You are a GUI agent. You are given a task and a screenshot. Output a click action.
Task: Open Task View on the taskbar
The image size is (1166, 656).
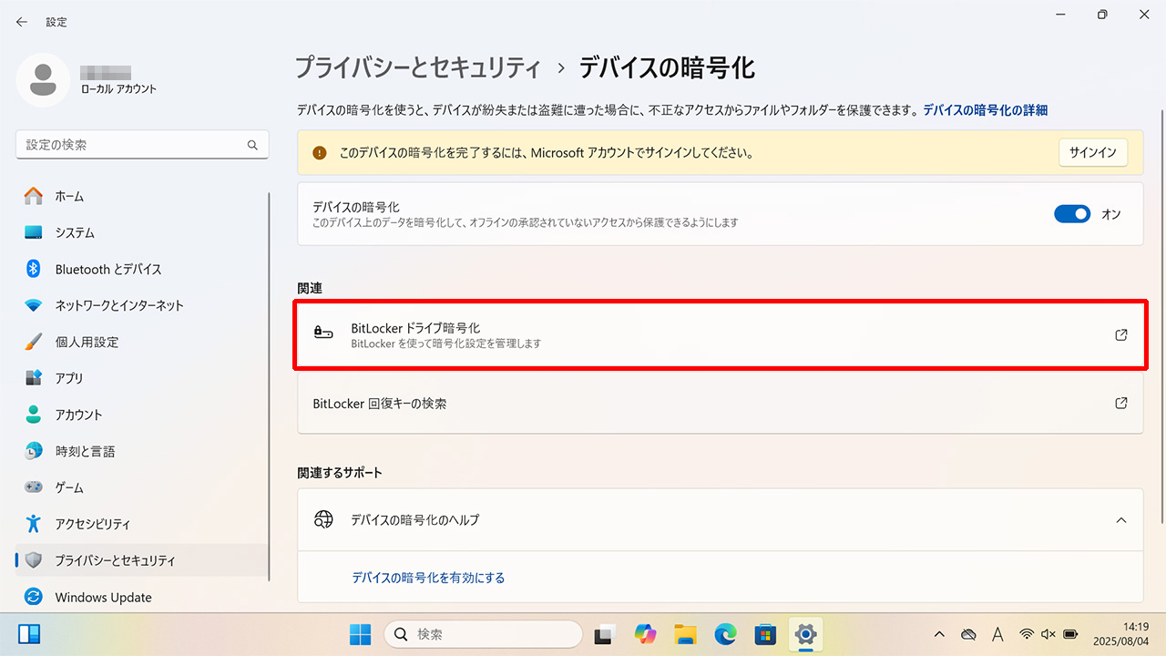click(x=603, y=634)
